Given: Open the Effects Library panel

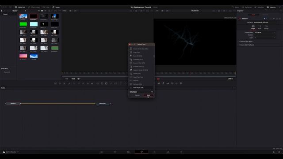Looking at the screenshot, I should pos(34,7).
